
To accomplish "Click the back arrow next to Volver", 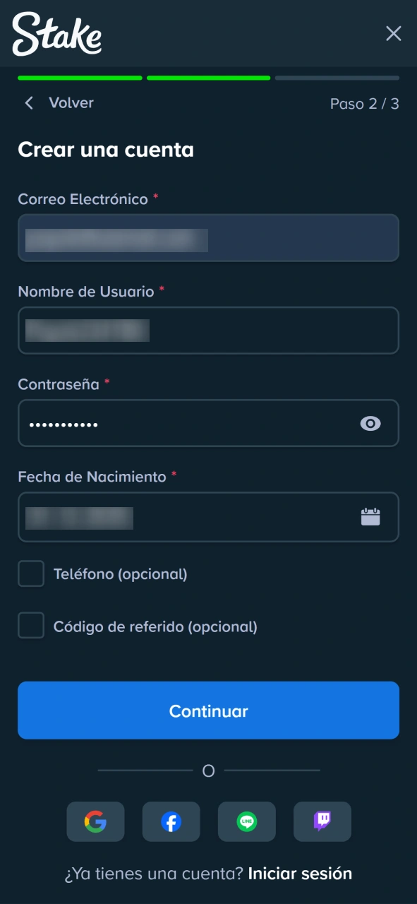I will tap(28, 103).
